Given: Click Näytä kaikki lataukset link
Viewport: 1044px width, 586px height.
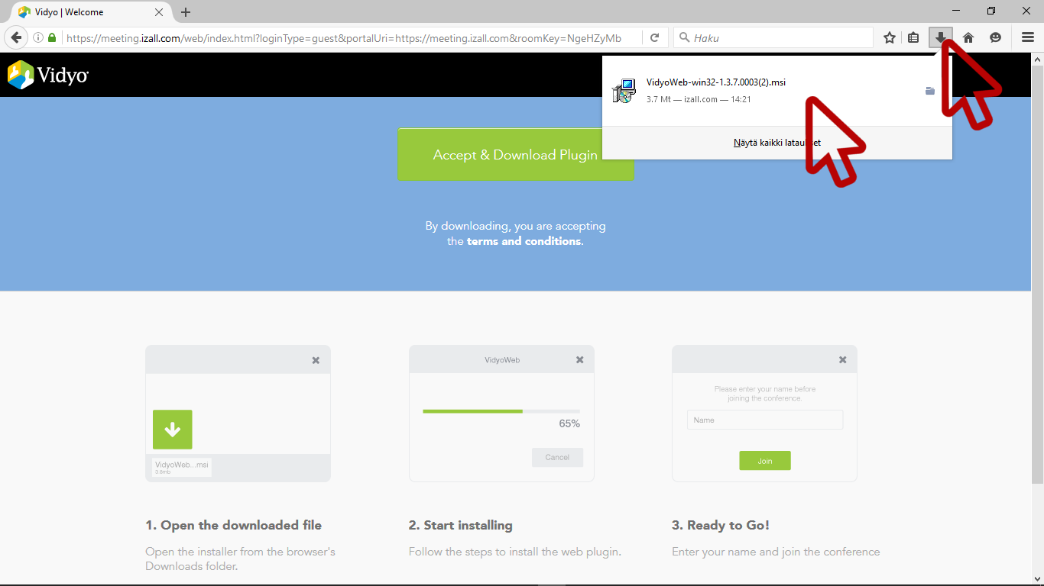Looking at the screenshot, I should 777,143.
